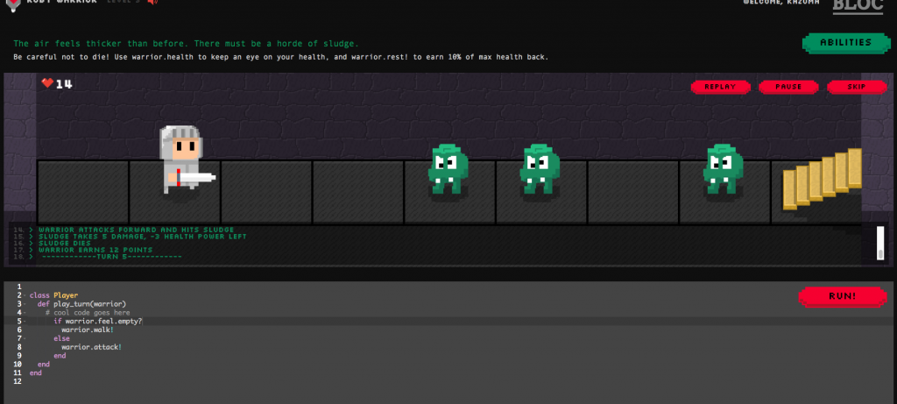Collapse the else block fold arrow
This screenshot has height=404, width=897.
click(x=25, y=339)
